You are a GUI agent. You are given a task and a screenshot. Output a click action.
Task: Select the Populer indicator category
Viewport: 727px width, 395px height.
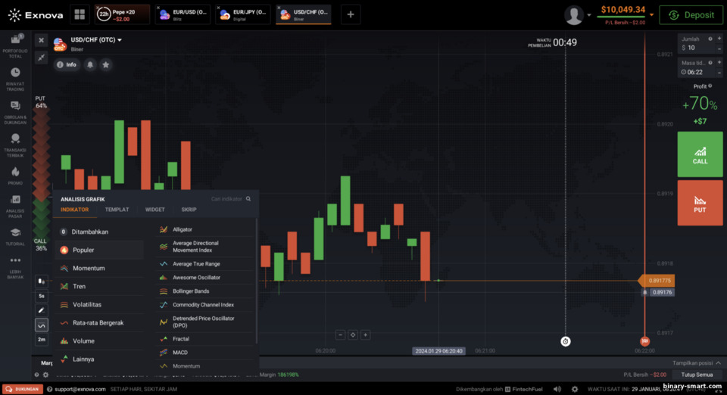tap(99, 250)
